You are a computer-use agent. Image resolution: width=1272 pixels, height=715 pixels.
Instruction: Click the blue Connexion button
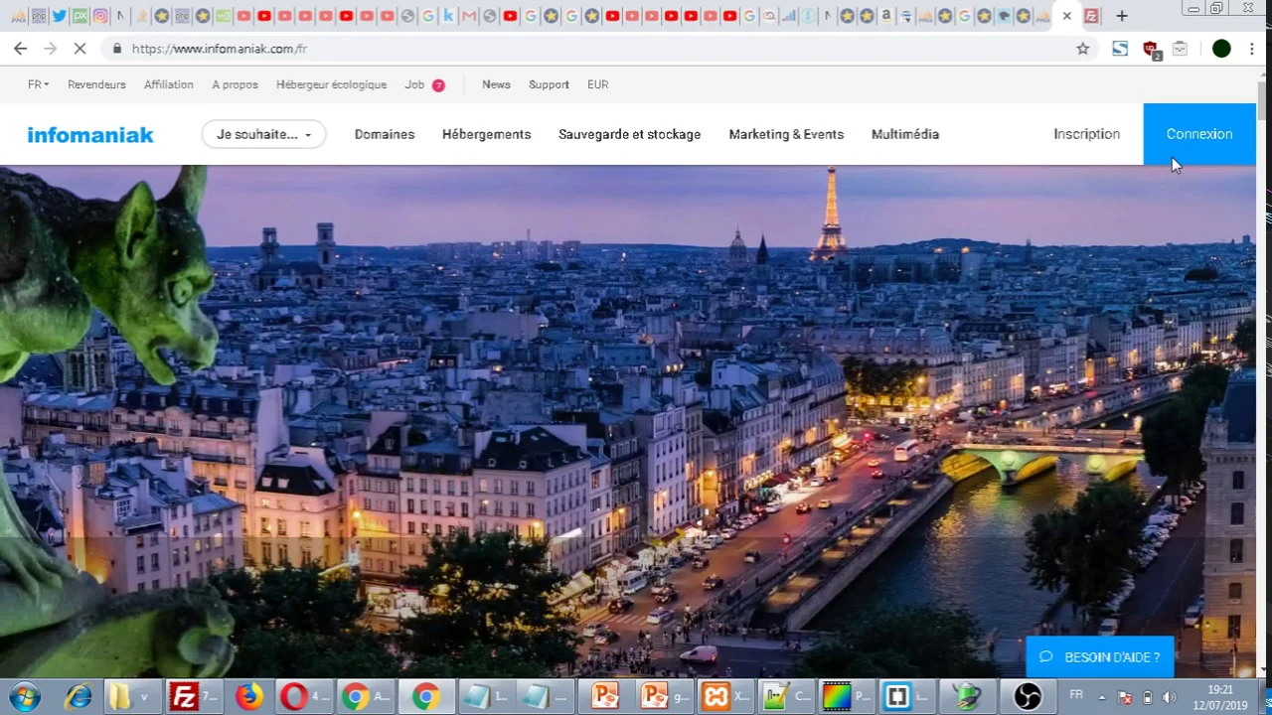click(1199, 134)
